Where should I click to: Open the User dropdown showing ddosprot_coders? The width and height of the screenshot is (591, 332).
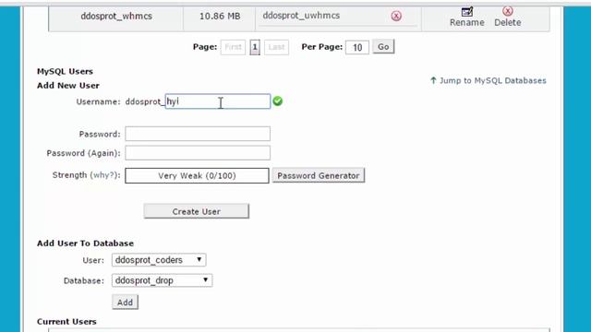159,260
